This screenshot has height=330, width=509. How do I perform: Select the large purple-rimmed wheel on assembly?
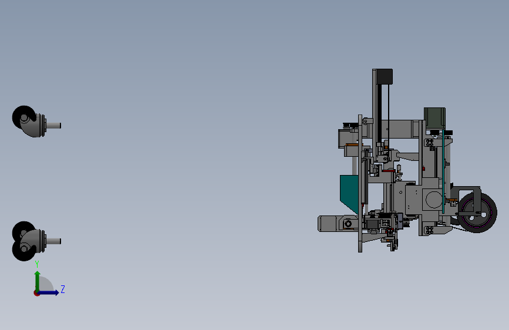coord(477,213)
